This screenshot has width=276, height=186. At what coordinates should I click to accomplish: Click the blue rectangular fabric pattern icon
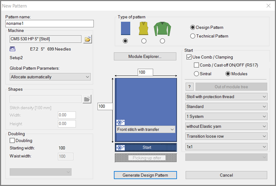pos(125,28)
